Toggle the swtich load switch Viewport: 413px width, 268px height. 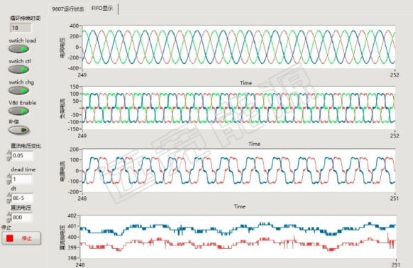(18, 49)
